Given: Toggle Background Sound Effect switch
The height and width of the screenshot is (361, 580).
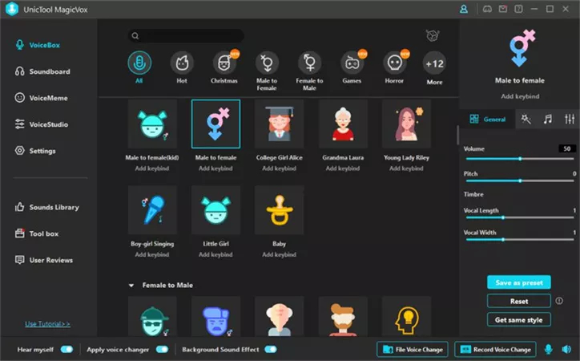Looking at the screenshot, I should [271, 350].
